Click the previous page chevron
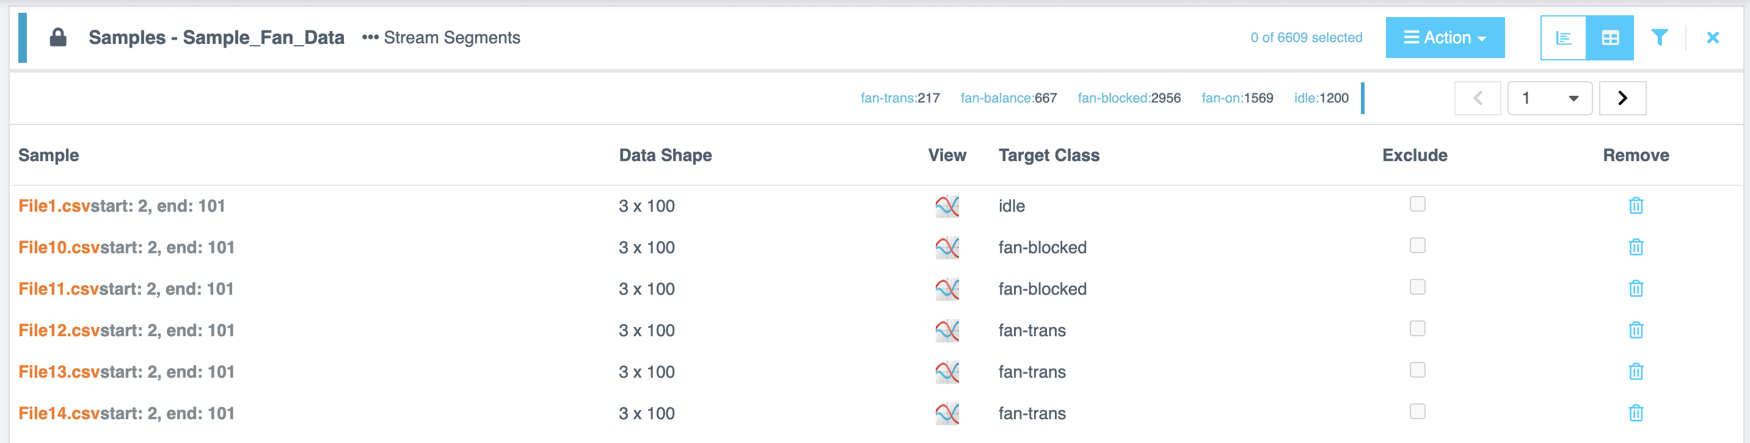Screen dimensions: 1750x443 click(1478, 98)
